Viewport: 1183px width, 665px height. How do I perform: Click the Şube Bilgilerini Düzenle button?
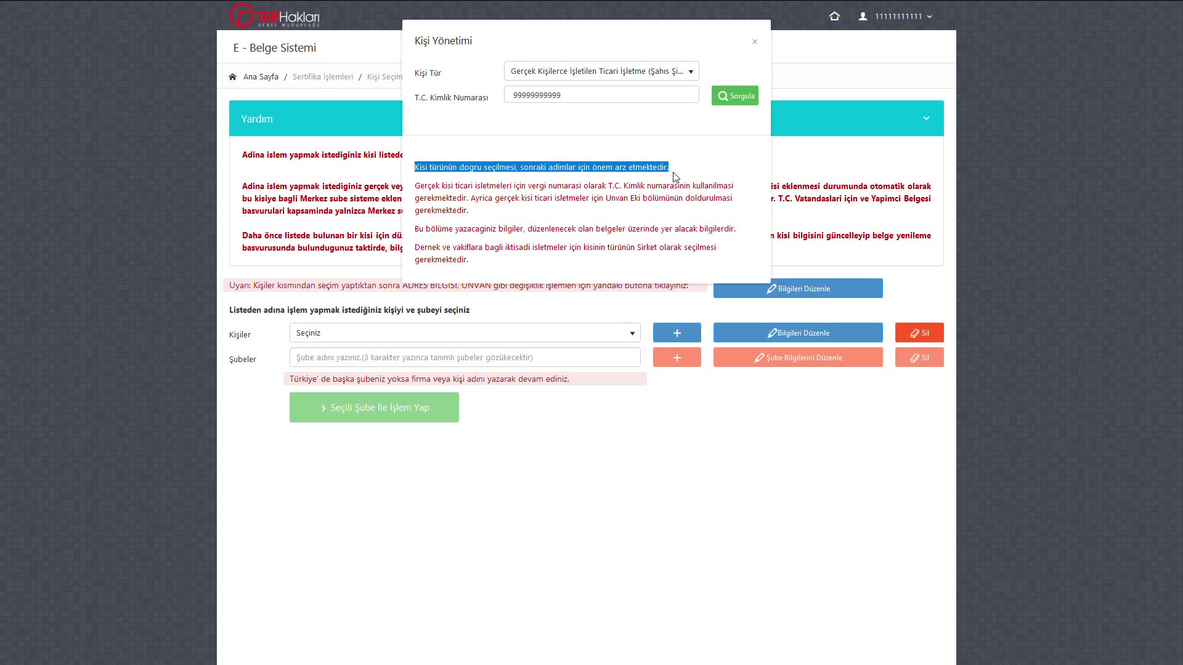797,358
